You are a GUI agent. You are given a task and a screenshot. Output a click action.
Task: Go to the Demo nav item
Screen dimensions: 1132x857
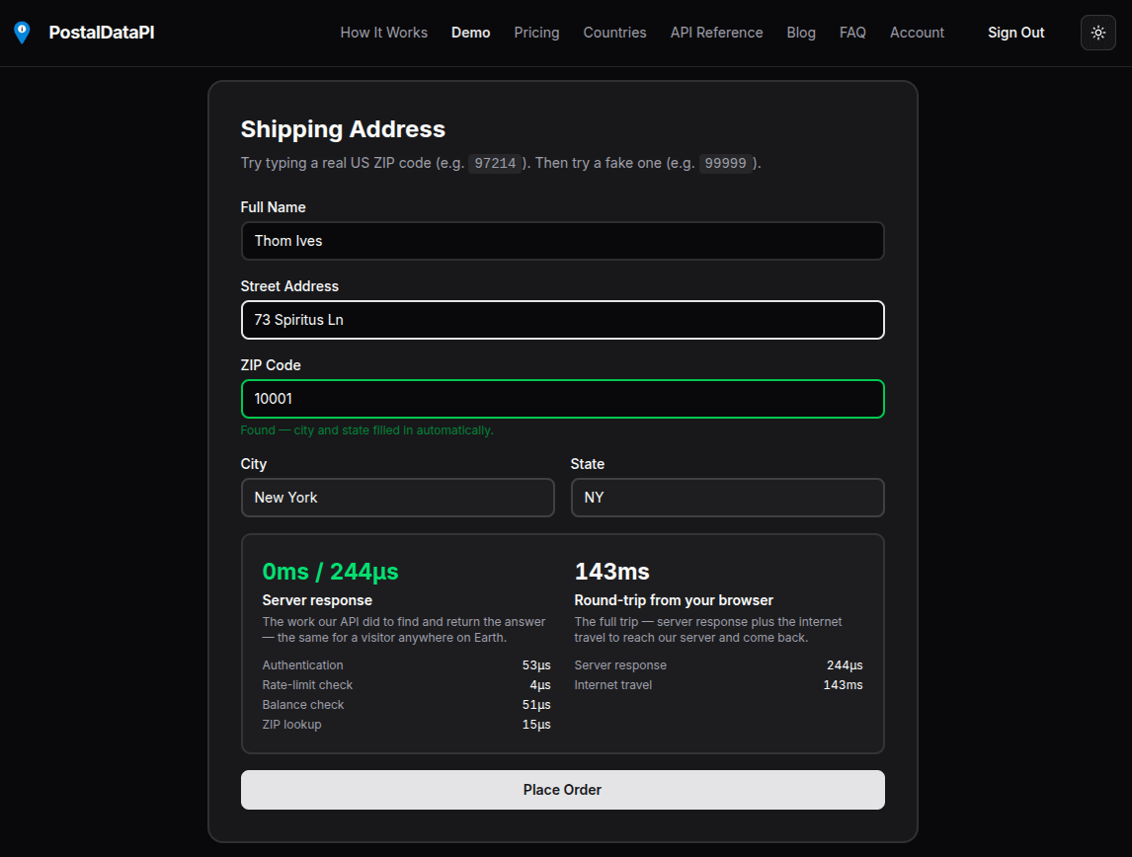pyautogui.click(x=471, y=33)
